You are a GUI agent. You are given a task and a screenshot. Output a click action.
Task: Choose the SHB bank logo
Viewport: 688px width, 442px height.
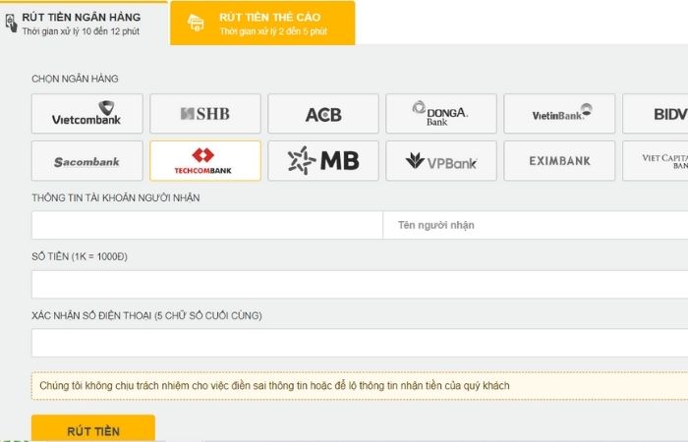pyautogui.click(x=205, y=114)
